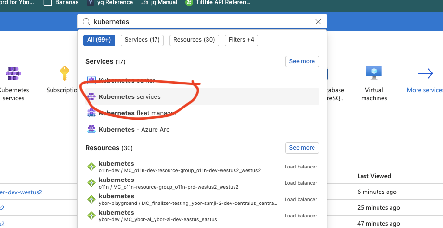The height and width of the screenshot is (228, 443).
Task: Open Subscriptions key icon
Action: point(65,73)
